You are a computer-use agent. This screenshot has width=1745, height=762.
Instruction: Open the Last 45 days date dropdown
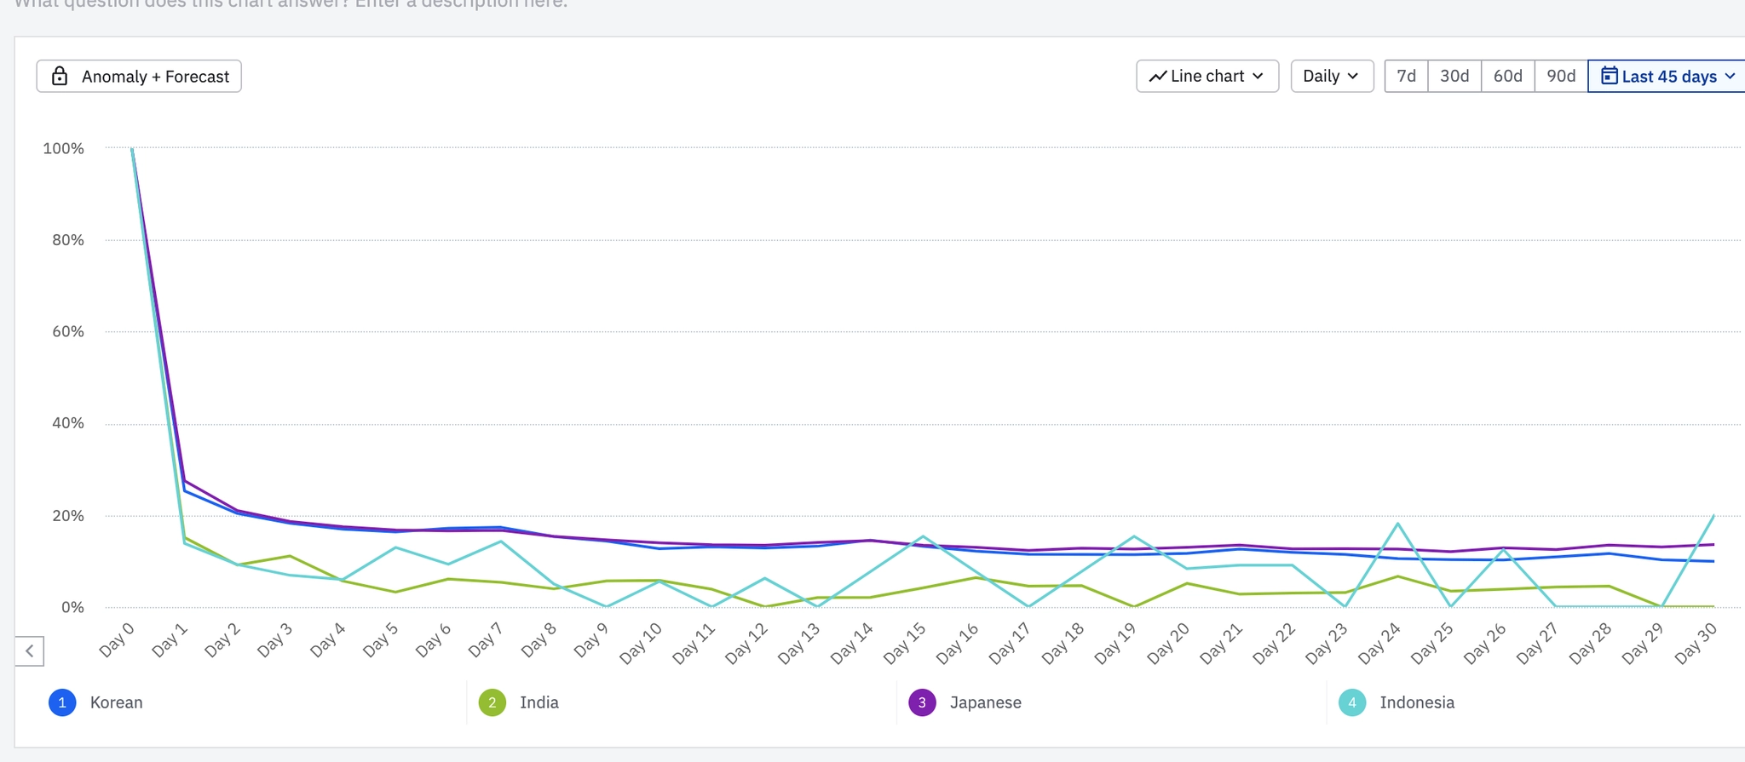[x=1668, y=77]
